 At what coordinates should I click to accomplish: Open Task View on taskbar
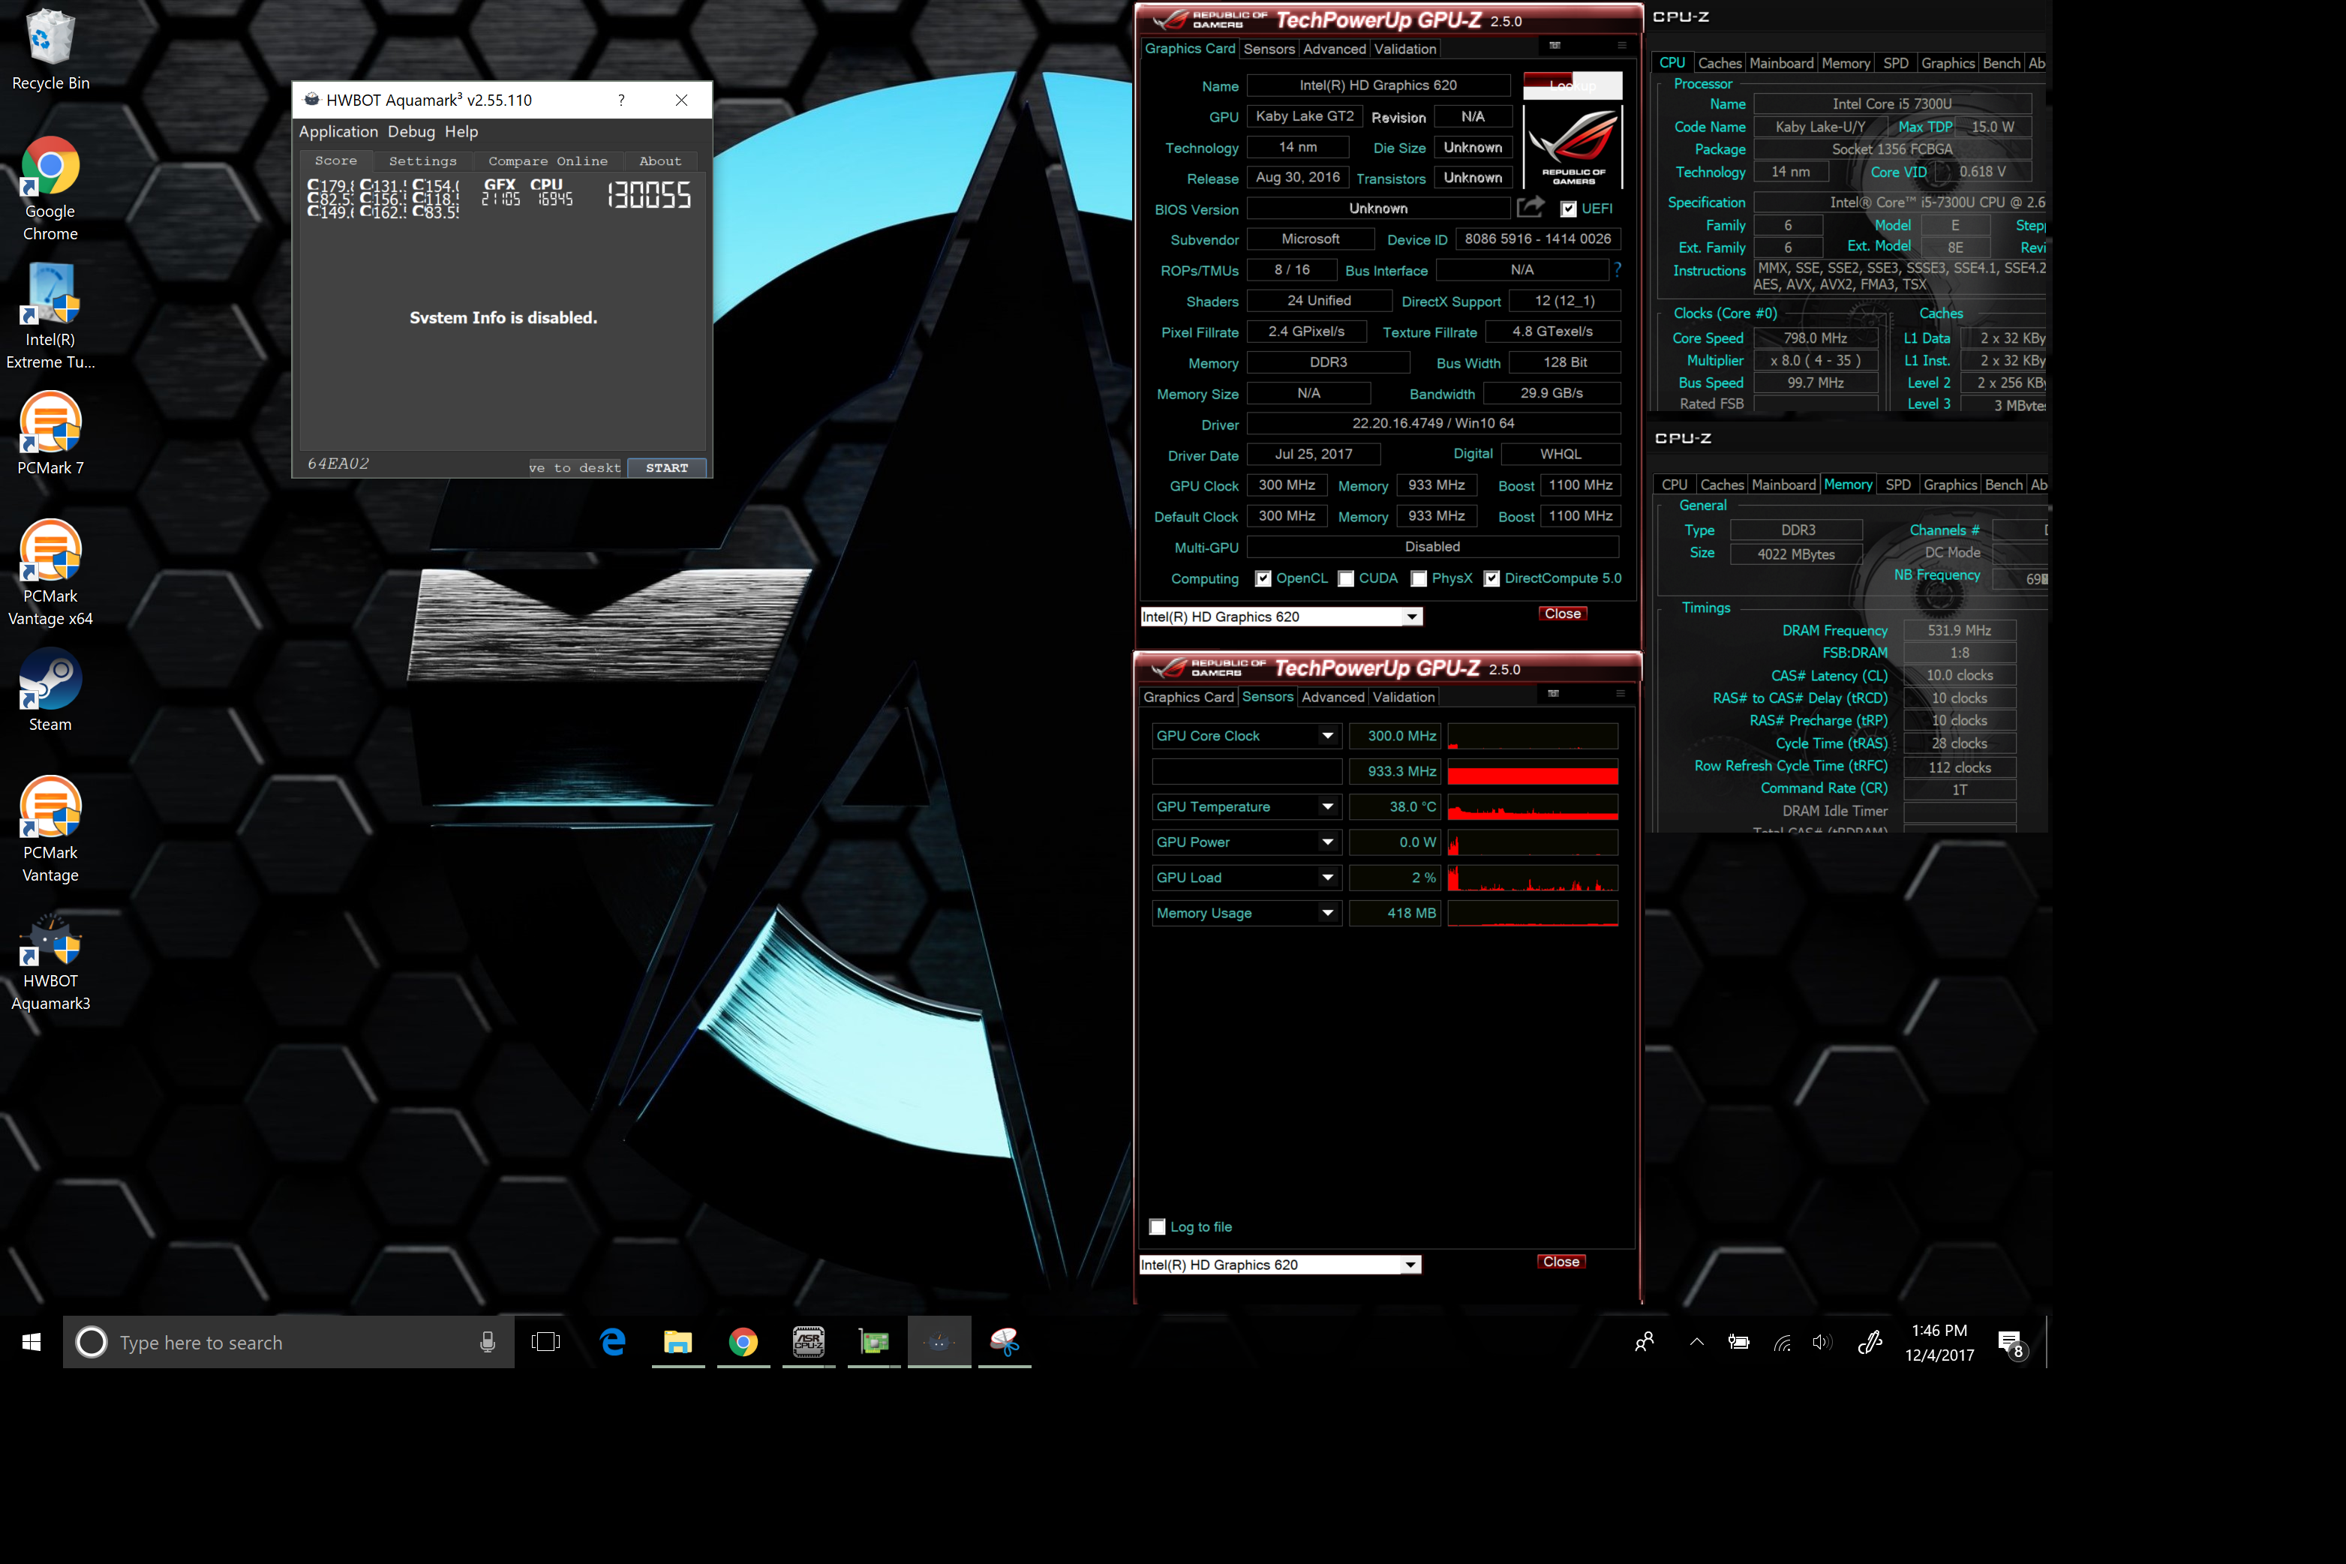(545, 1343)
